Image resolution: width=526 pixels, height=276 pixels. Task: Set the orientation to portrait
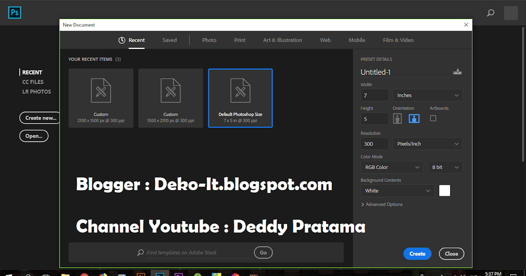coord(398,118)
